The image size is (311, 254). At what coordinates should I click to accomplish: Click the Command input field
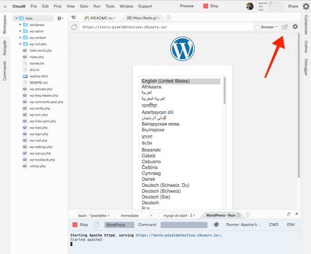pyautogui.click(x=184, y=225)
